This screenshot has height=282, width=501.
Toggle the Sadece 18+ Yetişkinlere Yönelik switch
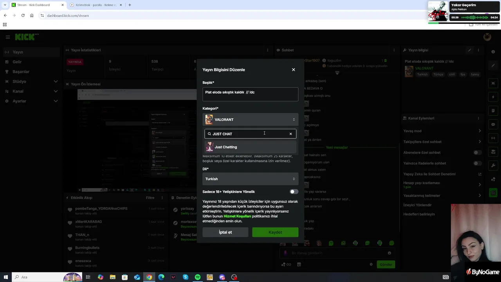pyautogui.click(x=294, y=192)
